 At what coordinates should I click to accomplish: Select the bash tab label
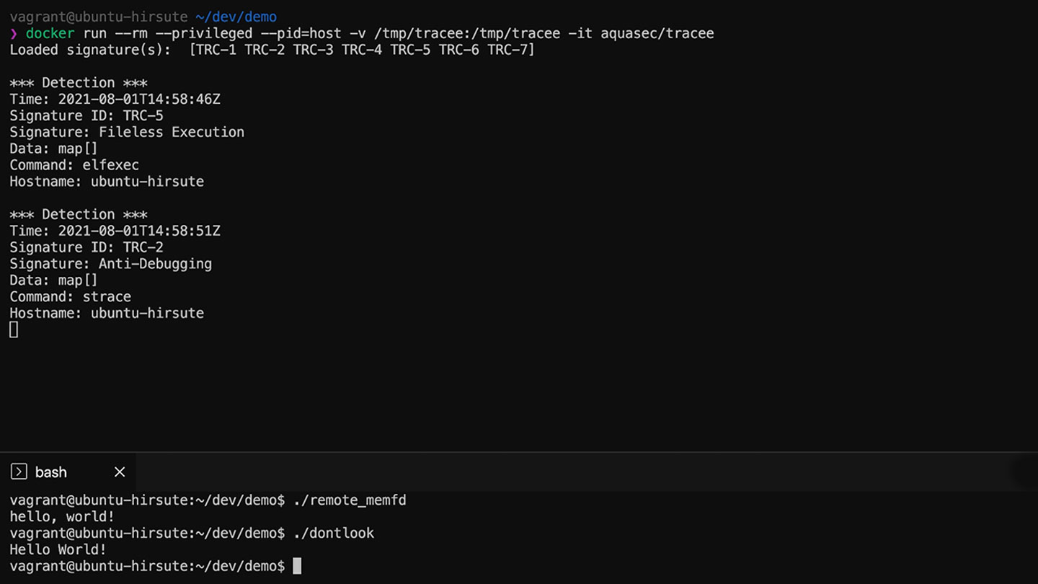(x=51, y=472)
